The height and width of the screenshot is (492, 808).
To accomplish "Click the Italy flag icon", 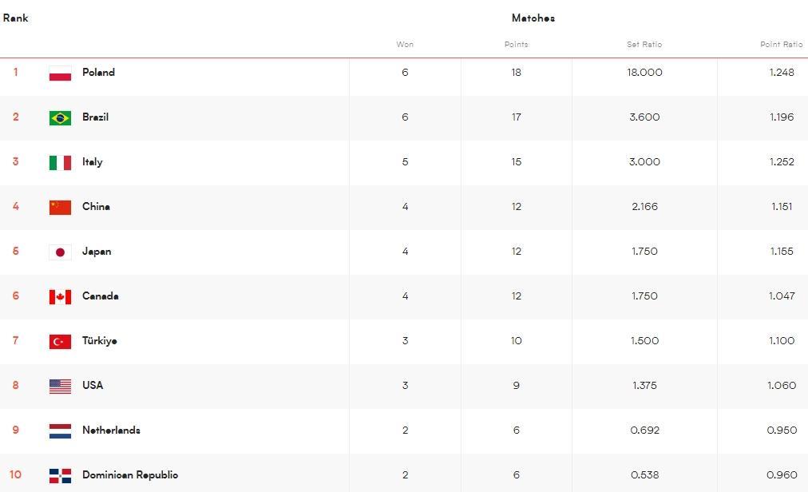I will [60, 163].
